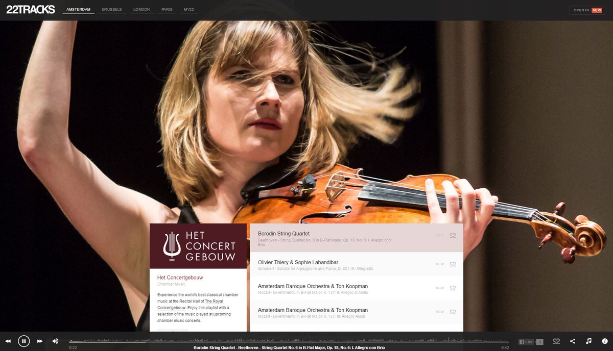Click the total duration 9:42
This screenshot has width=613, height=351.
coord(505,347)
